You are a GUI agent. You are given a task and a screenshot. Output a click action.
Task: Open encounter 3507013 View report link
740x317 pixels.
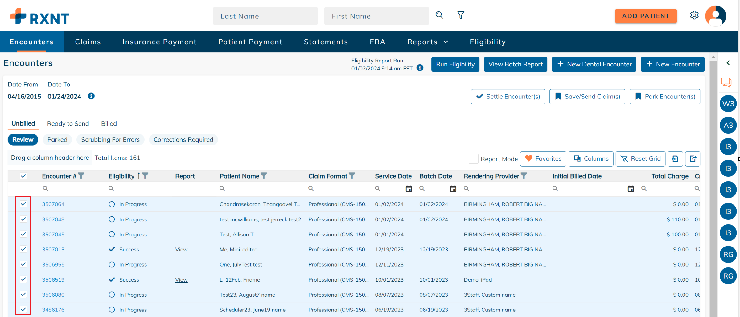coord(181,250)
